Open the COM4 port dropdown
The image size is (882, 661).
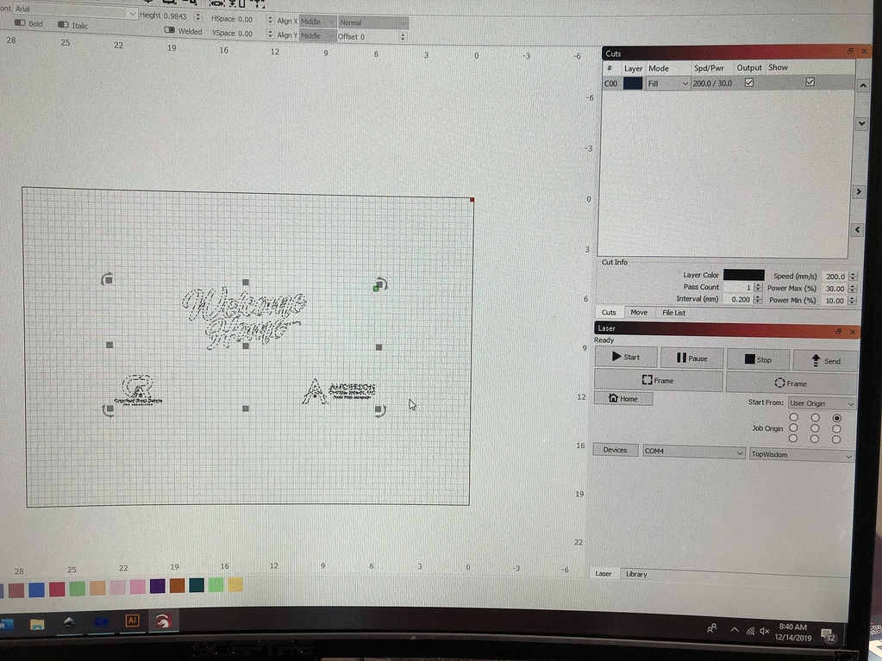[x=693, y=452]
